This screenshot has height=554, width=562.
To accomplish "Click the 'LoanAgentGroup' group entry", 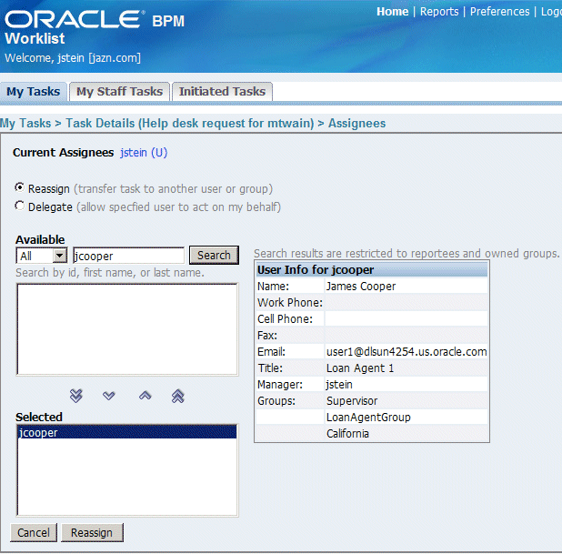I will click(x=368, y=418).
